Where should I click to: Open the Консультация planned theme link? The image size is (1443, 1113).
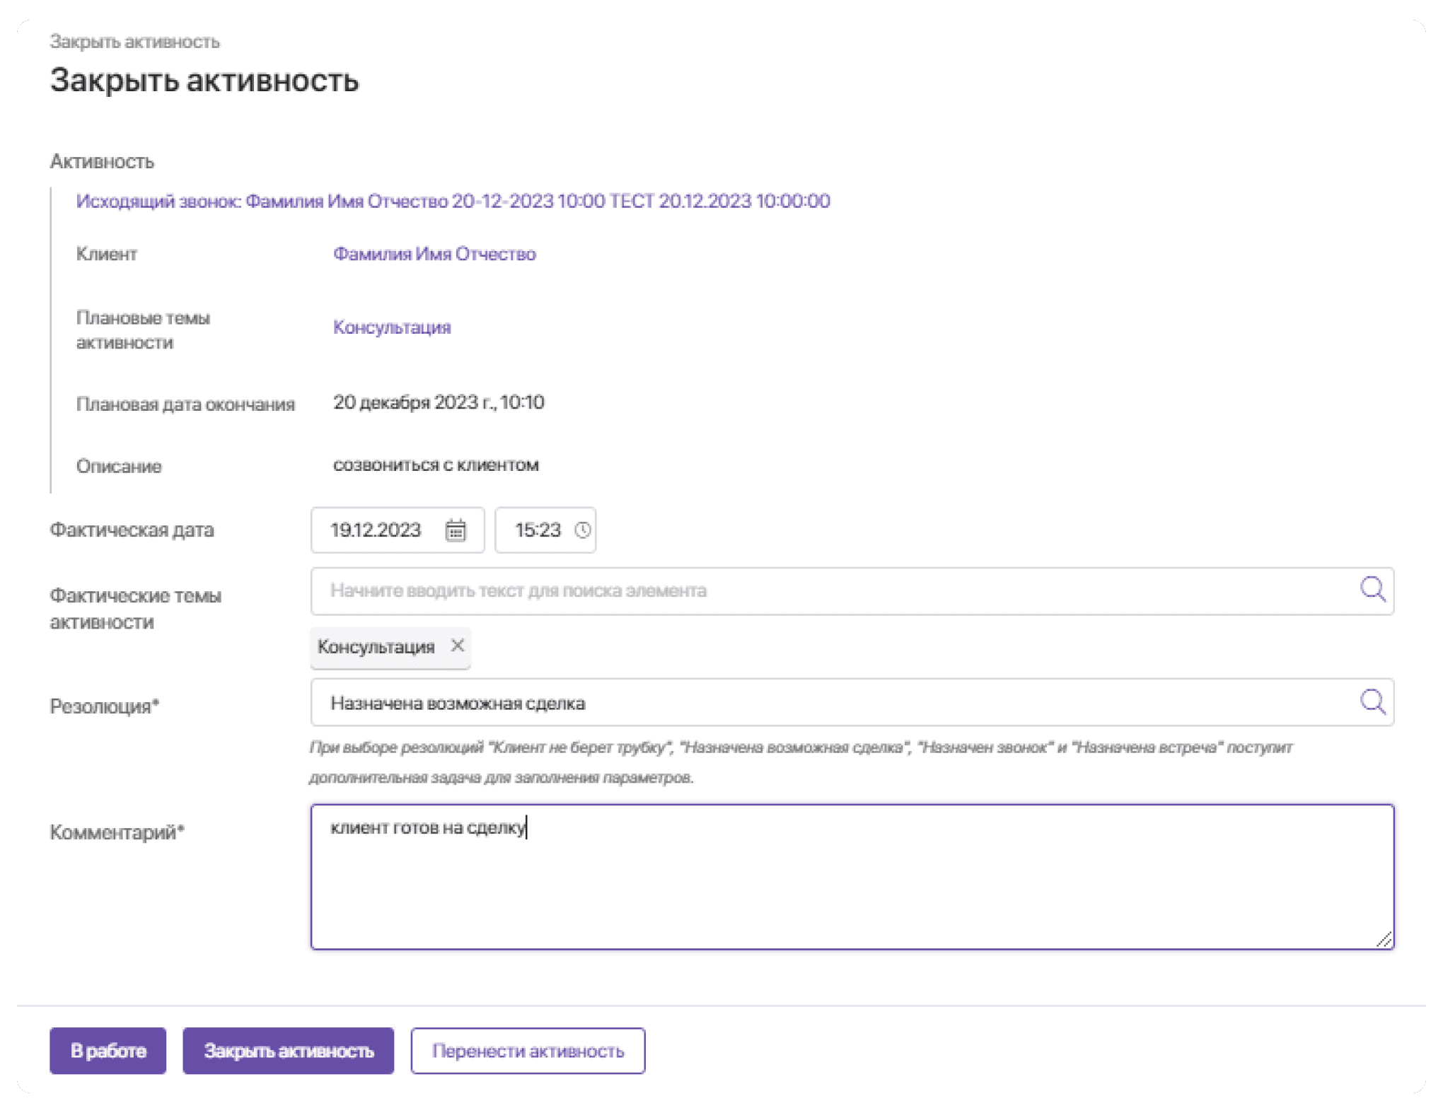(x=392, y=327)
